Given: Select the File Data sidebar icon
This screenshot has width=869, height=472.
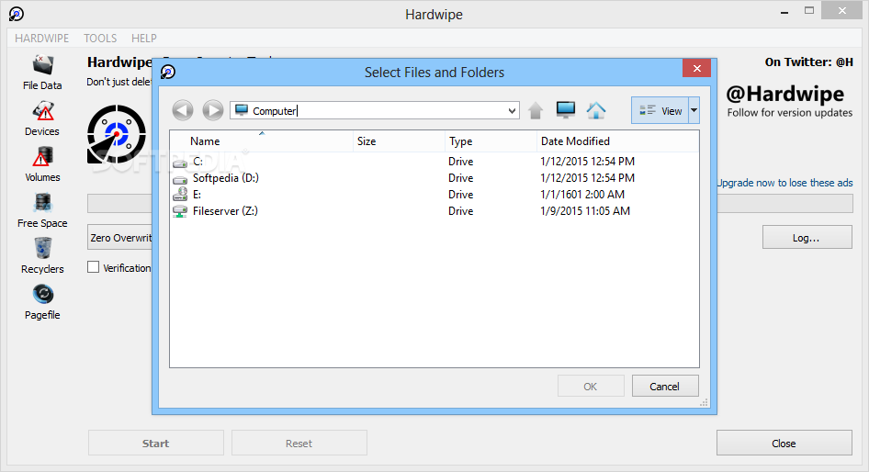Looking at the screenshot, I should 42,65.
